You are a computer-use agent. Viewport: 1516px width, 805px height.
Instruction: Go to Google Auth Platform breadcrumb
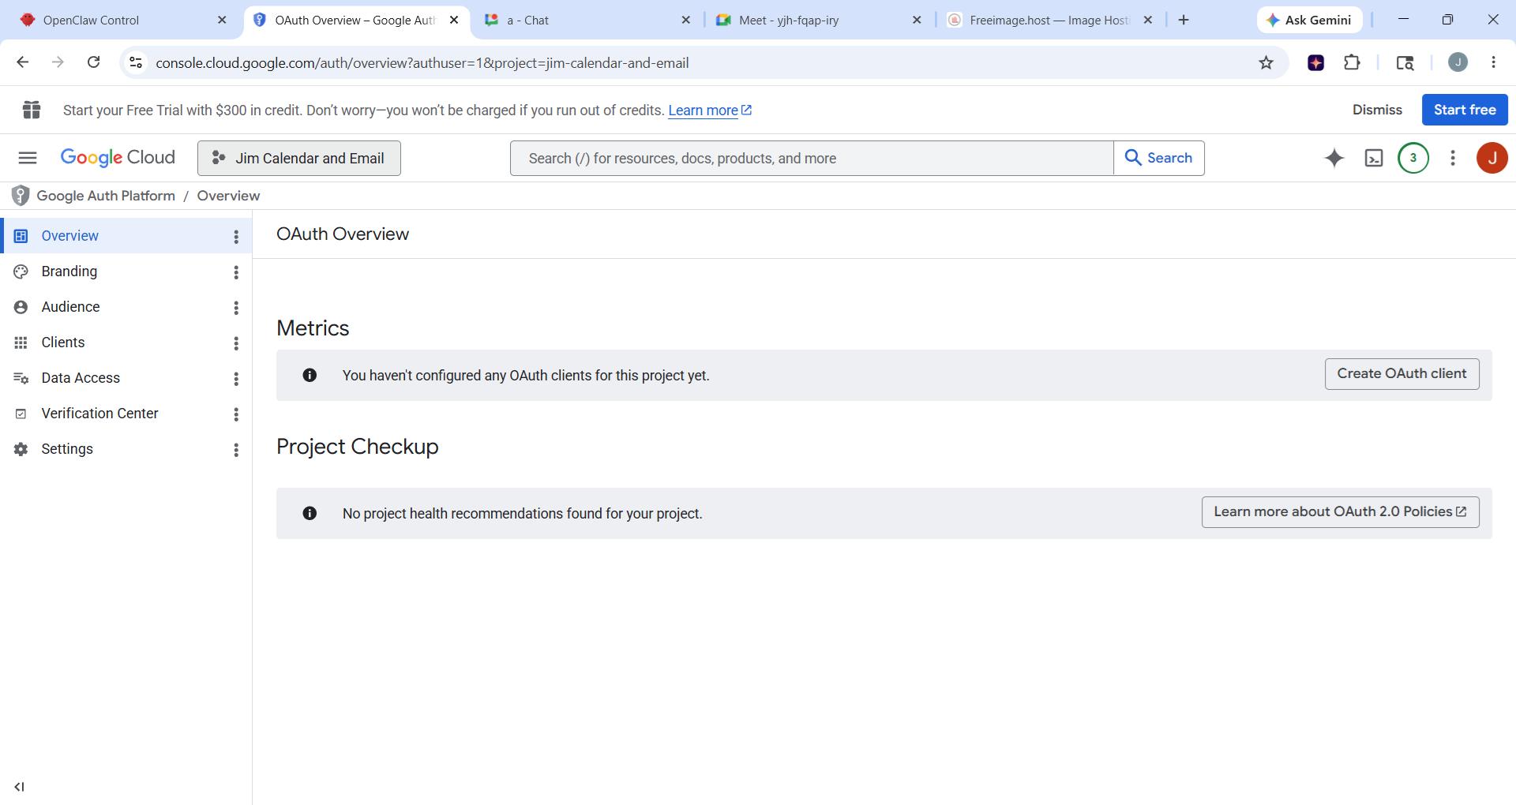tap(106, 196)
